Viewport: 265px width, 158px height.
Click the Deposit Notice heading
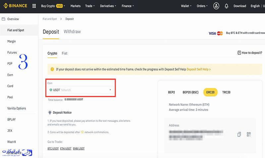point(62,113)
